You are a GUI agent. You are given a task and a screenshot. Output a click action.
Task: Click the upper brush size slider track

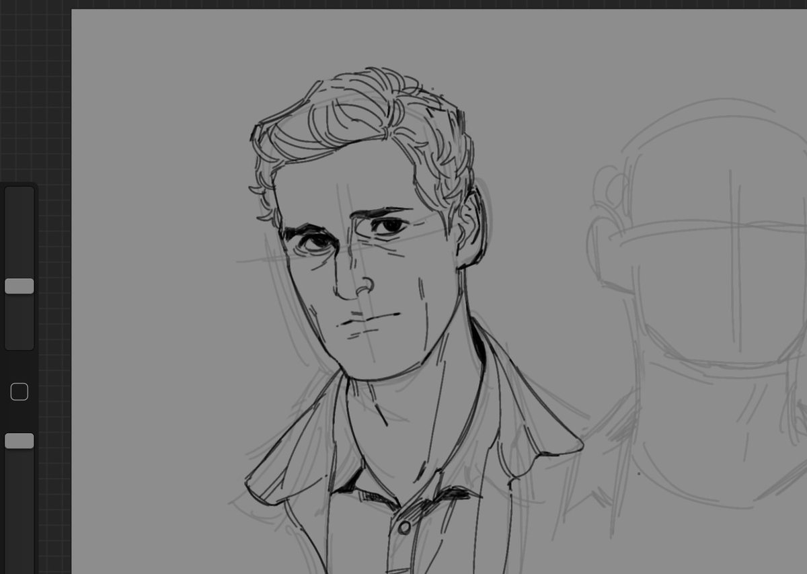pyautogui.click(x=19, y=268)
